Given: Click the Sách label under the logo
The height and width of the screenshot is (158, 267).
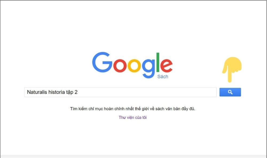Looking at the screenshot, I should coord(162,77).
